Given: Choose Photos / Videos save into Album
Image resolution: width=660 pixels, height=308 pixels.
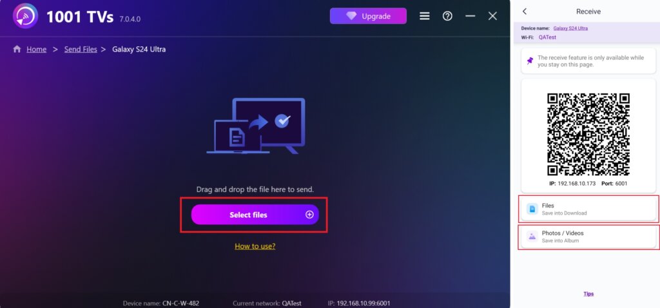Looking at the screenshot, I should coord(588,236).
